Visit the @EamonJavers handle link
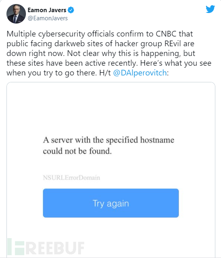This screenshot has height=258, width=221. pyautogui.click(x=48, y=18)
